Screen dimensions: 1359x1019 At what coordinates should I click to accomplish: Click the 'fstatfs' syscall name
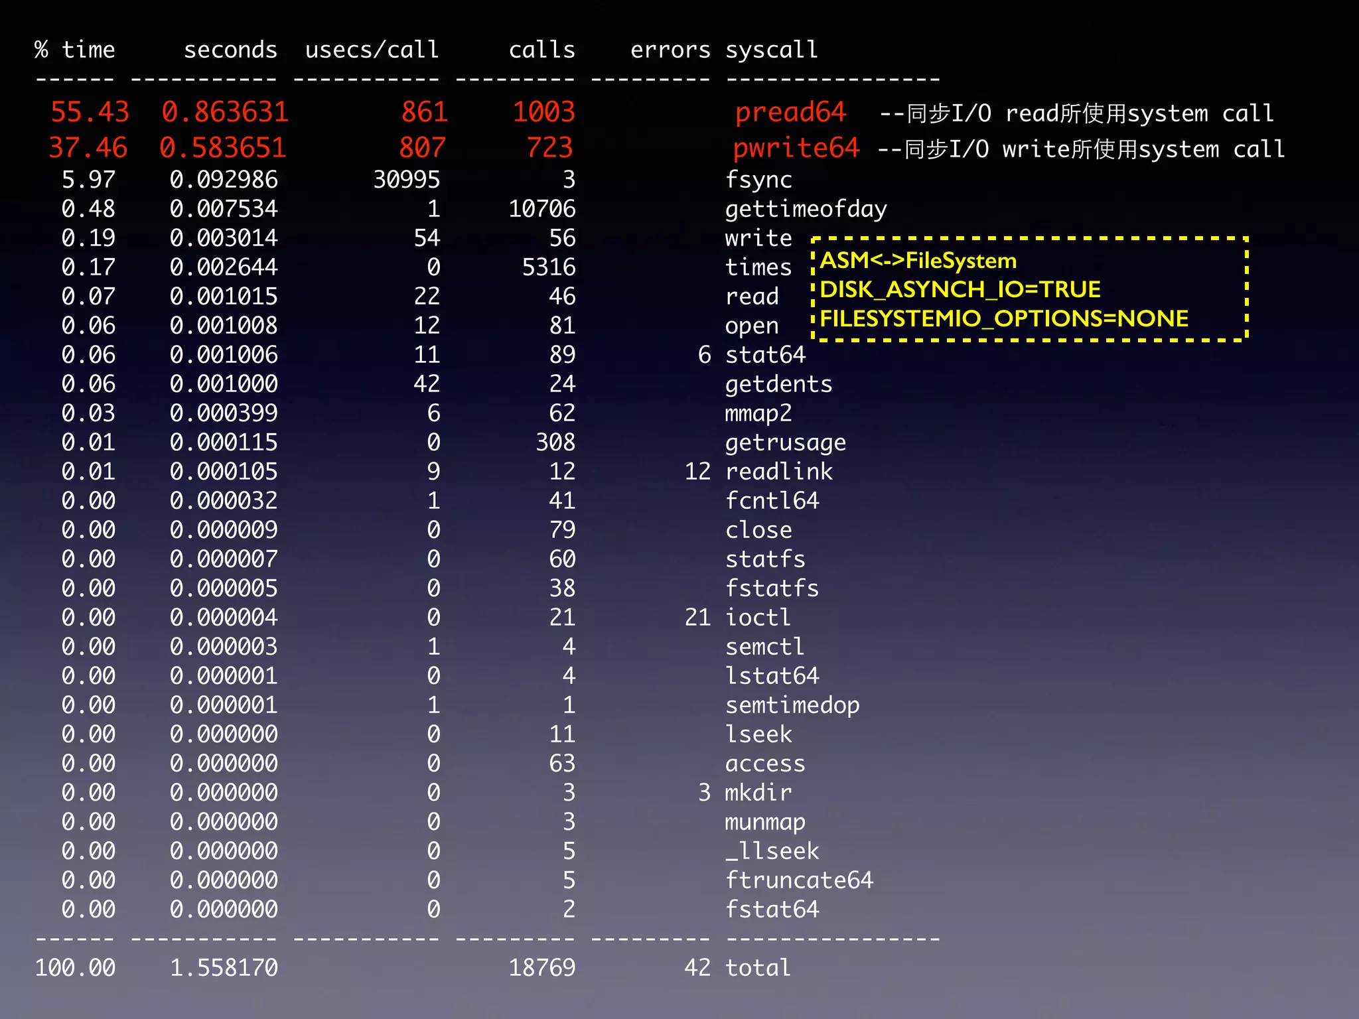coord(772,588)
